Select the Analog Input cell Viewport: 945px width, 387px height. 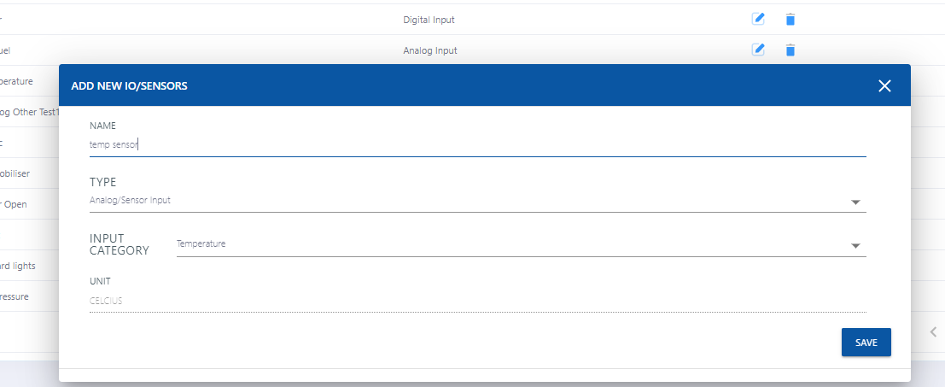pos(429,50)
